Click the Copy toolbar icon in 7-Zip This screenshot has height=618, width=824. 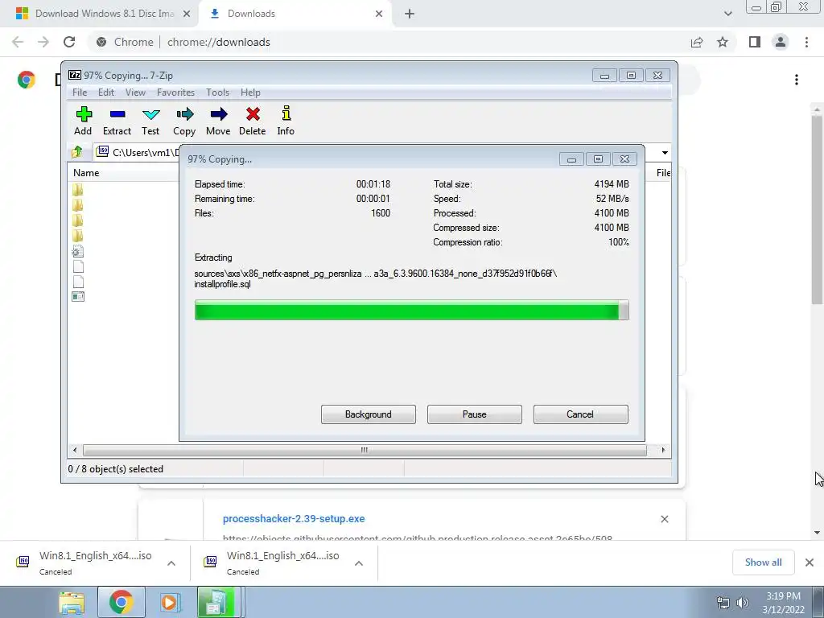184,121
